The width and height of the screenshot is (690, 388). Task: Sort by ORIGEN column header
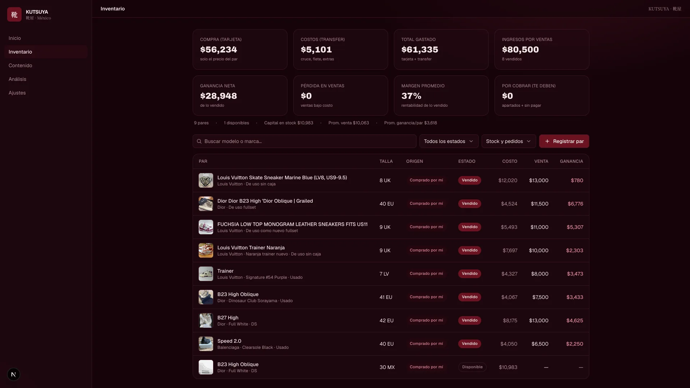coord(414,161)
